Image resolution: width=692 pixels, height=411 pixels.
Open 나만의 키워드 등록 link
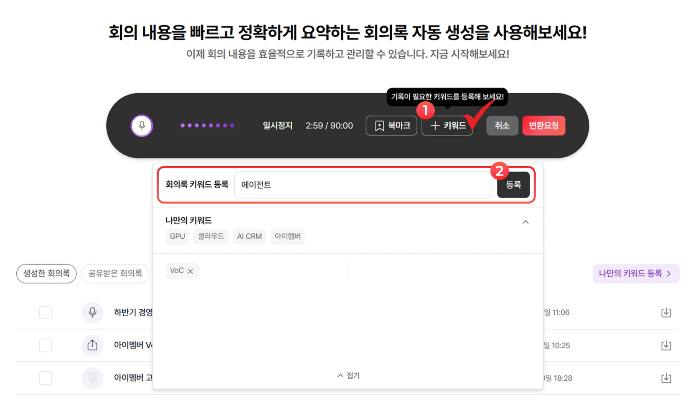pyautogui.click(x=635, y=273)
